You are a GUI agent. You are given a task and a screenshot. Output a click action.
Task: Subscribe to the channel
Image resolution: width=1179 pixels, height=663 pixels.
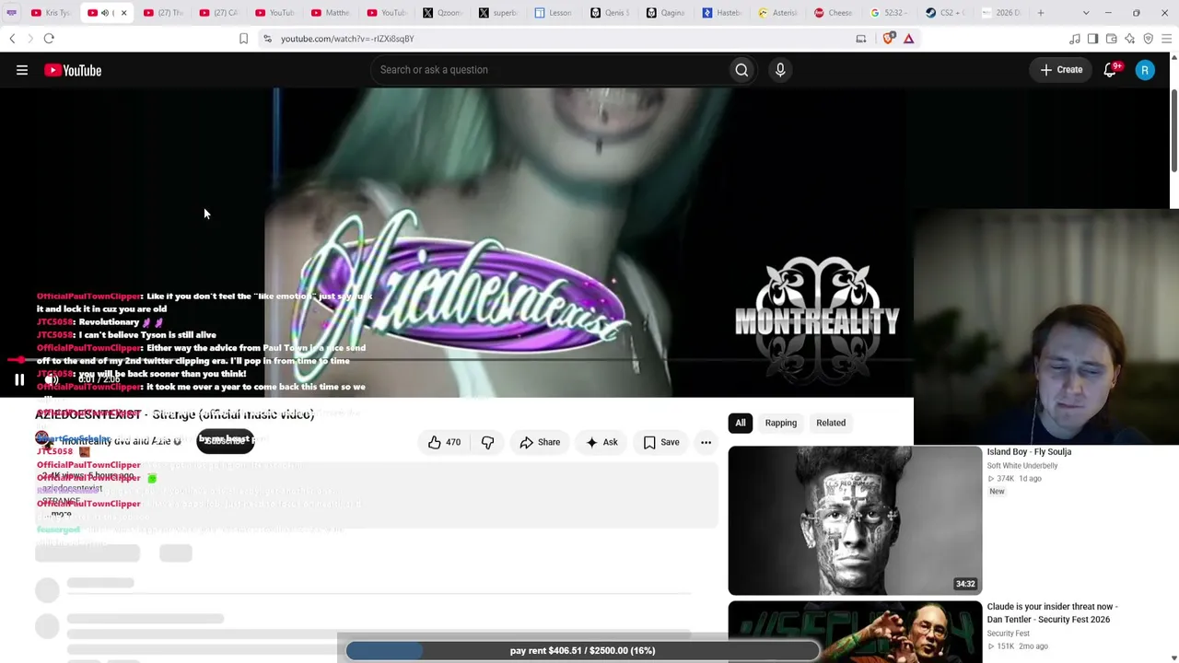(x=226, y=441)
